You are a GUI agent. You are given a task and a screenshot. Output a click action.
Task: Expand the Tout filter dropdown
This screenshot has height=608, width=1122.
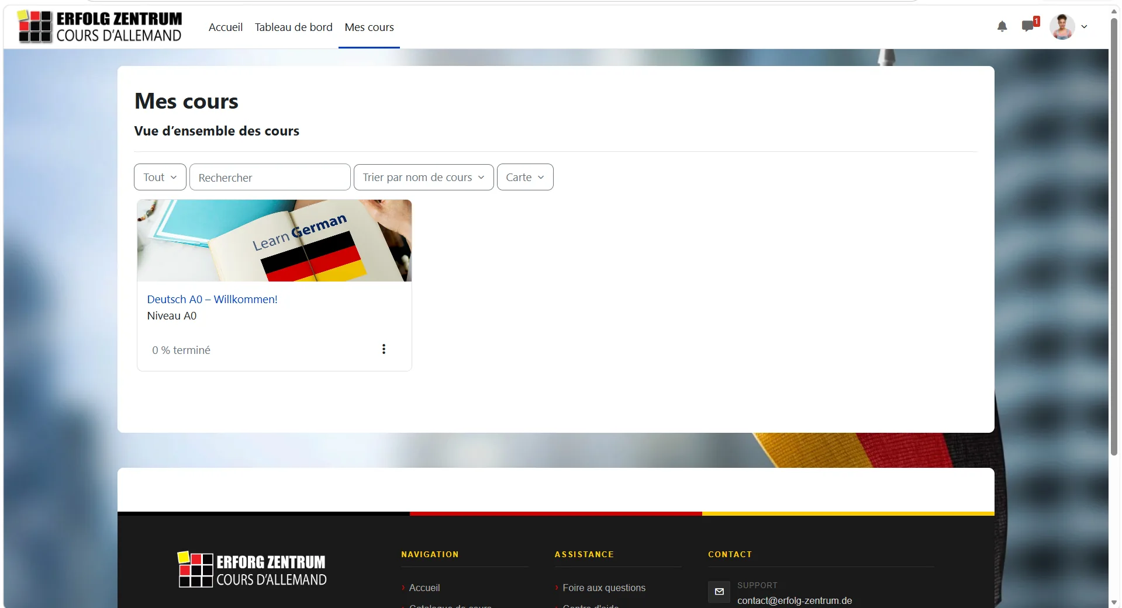tap(160, 177)
